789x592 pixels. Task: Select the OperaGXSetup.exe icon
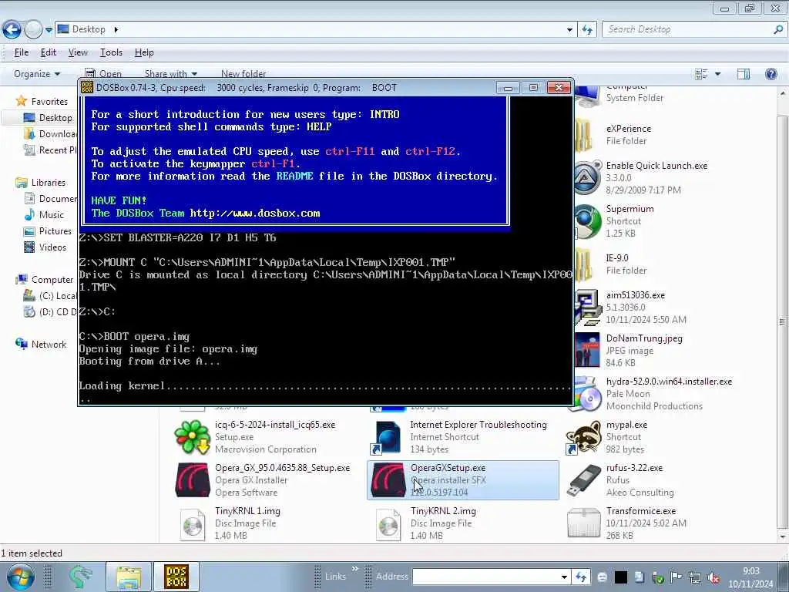click(x=388, y=480)
